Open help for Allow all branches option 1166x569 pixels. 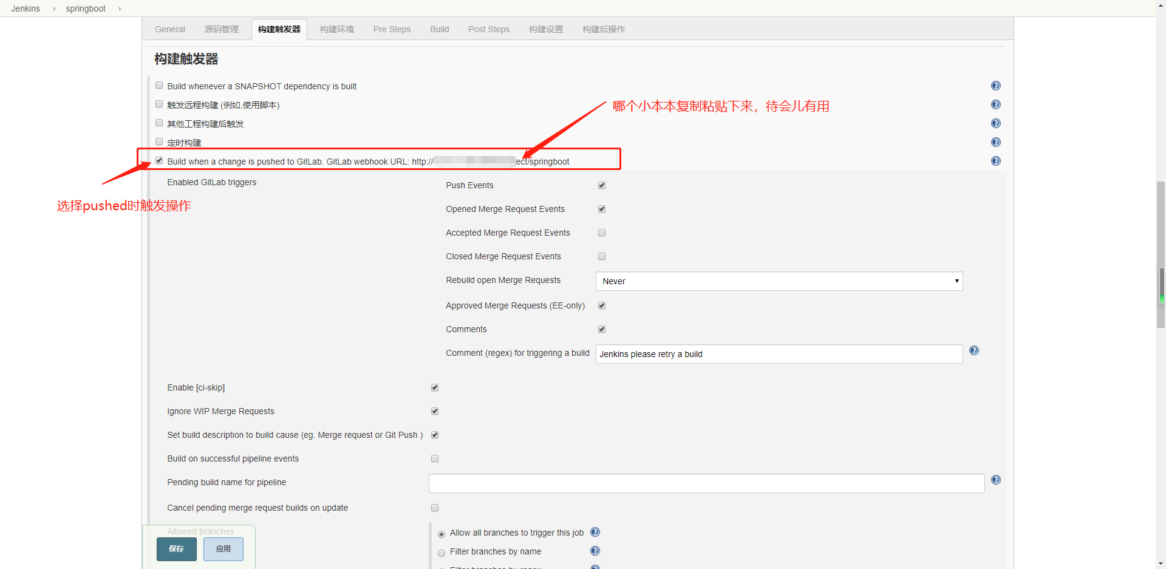[595, 532]
